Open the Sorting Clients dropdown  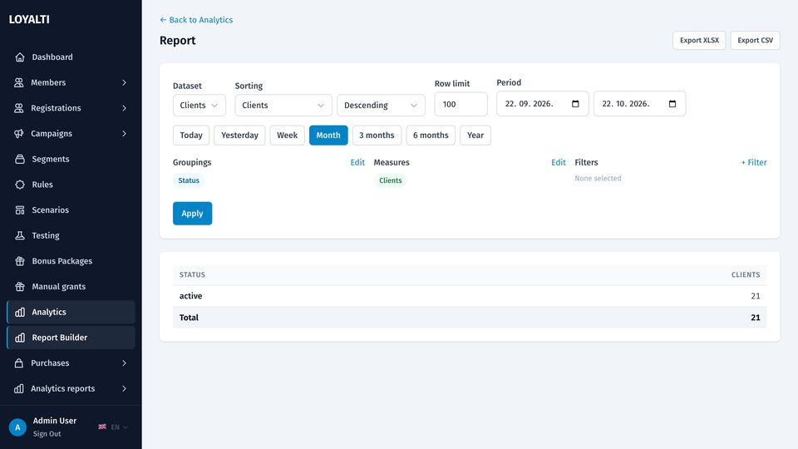click(x=283, y=106)
